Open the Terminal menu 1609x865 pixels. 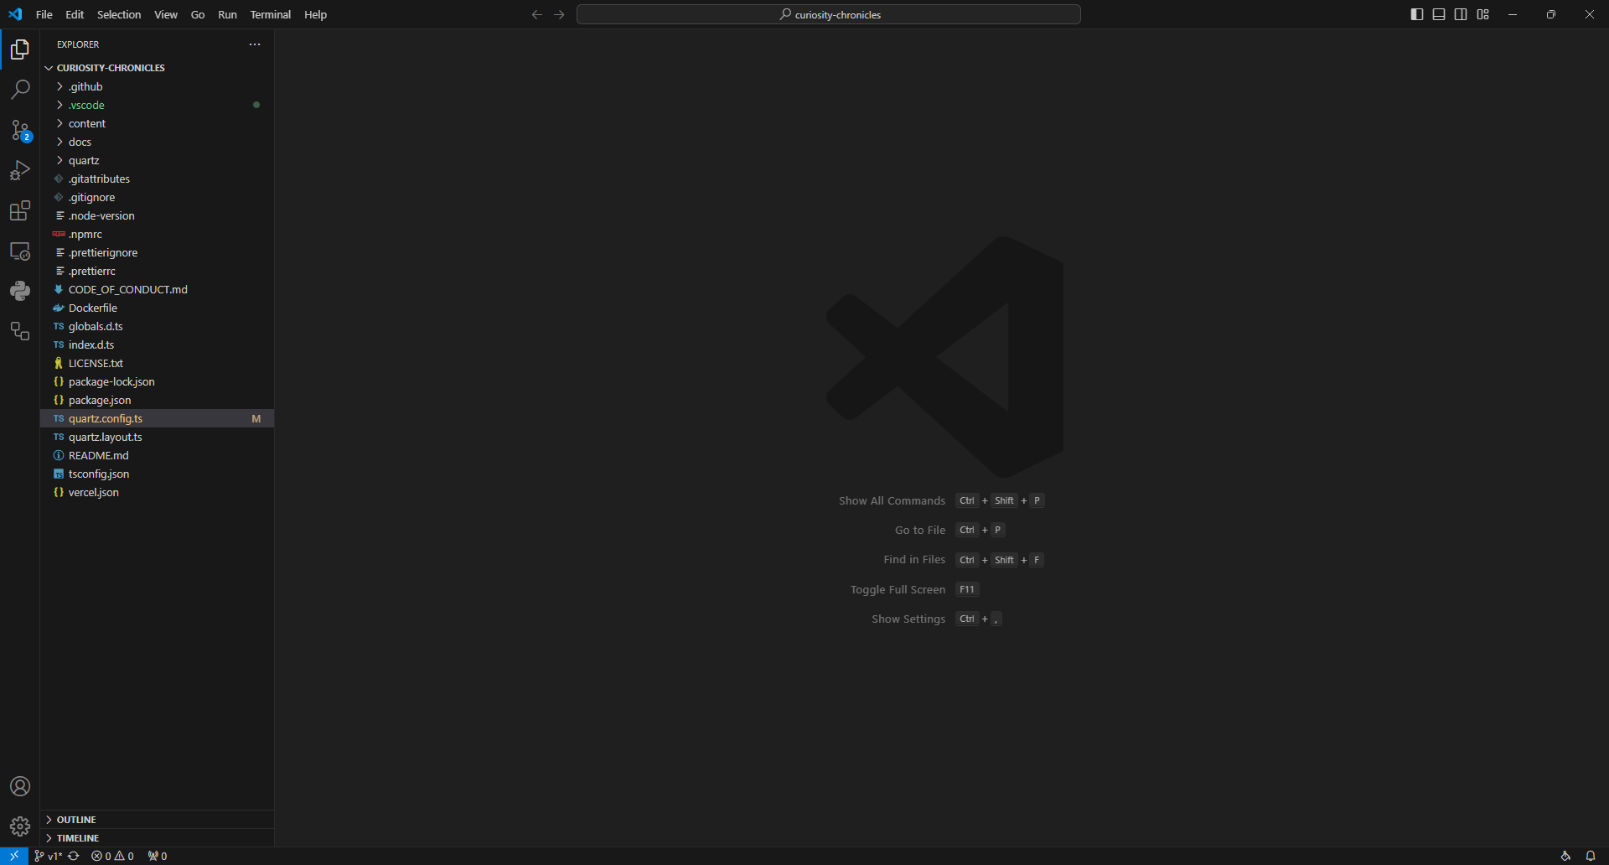coord(271,14)
